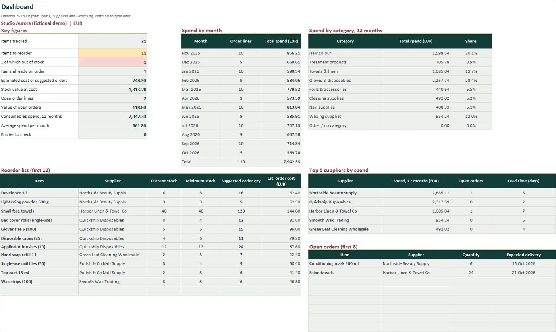This screenshot has width=556, height=332.
Task: Click Gloves & disposables share 28.4%
Action: point(471,81)
